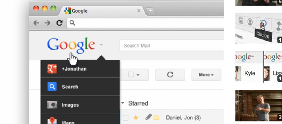
Task: Open dropdown arrow beside select checkbox
Action: [138, 75]
